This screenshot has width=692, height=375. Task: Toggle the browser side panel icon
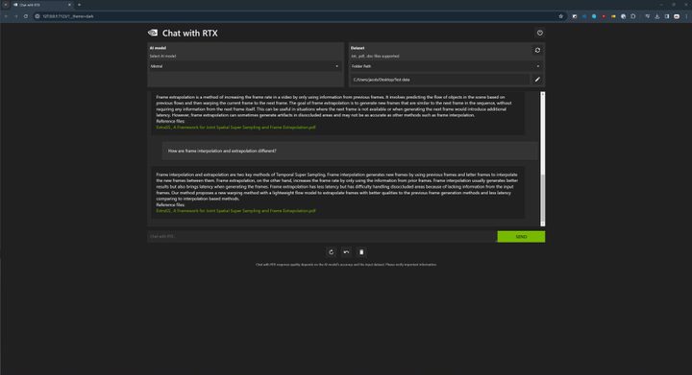coord(667,16)
